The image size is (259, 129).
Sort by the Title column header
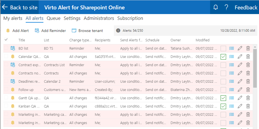(22, 40)
